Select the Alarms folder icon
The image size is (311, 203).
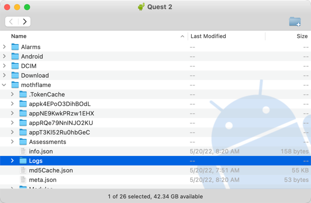(15, 47)
